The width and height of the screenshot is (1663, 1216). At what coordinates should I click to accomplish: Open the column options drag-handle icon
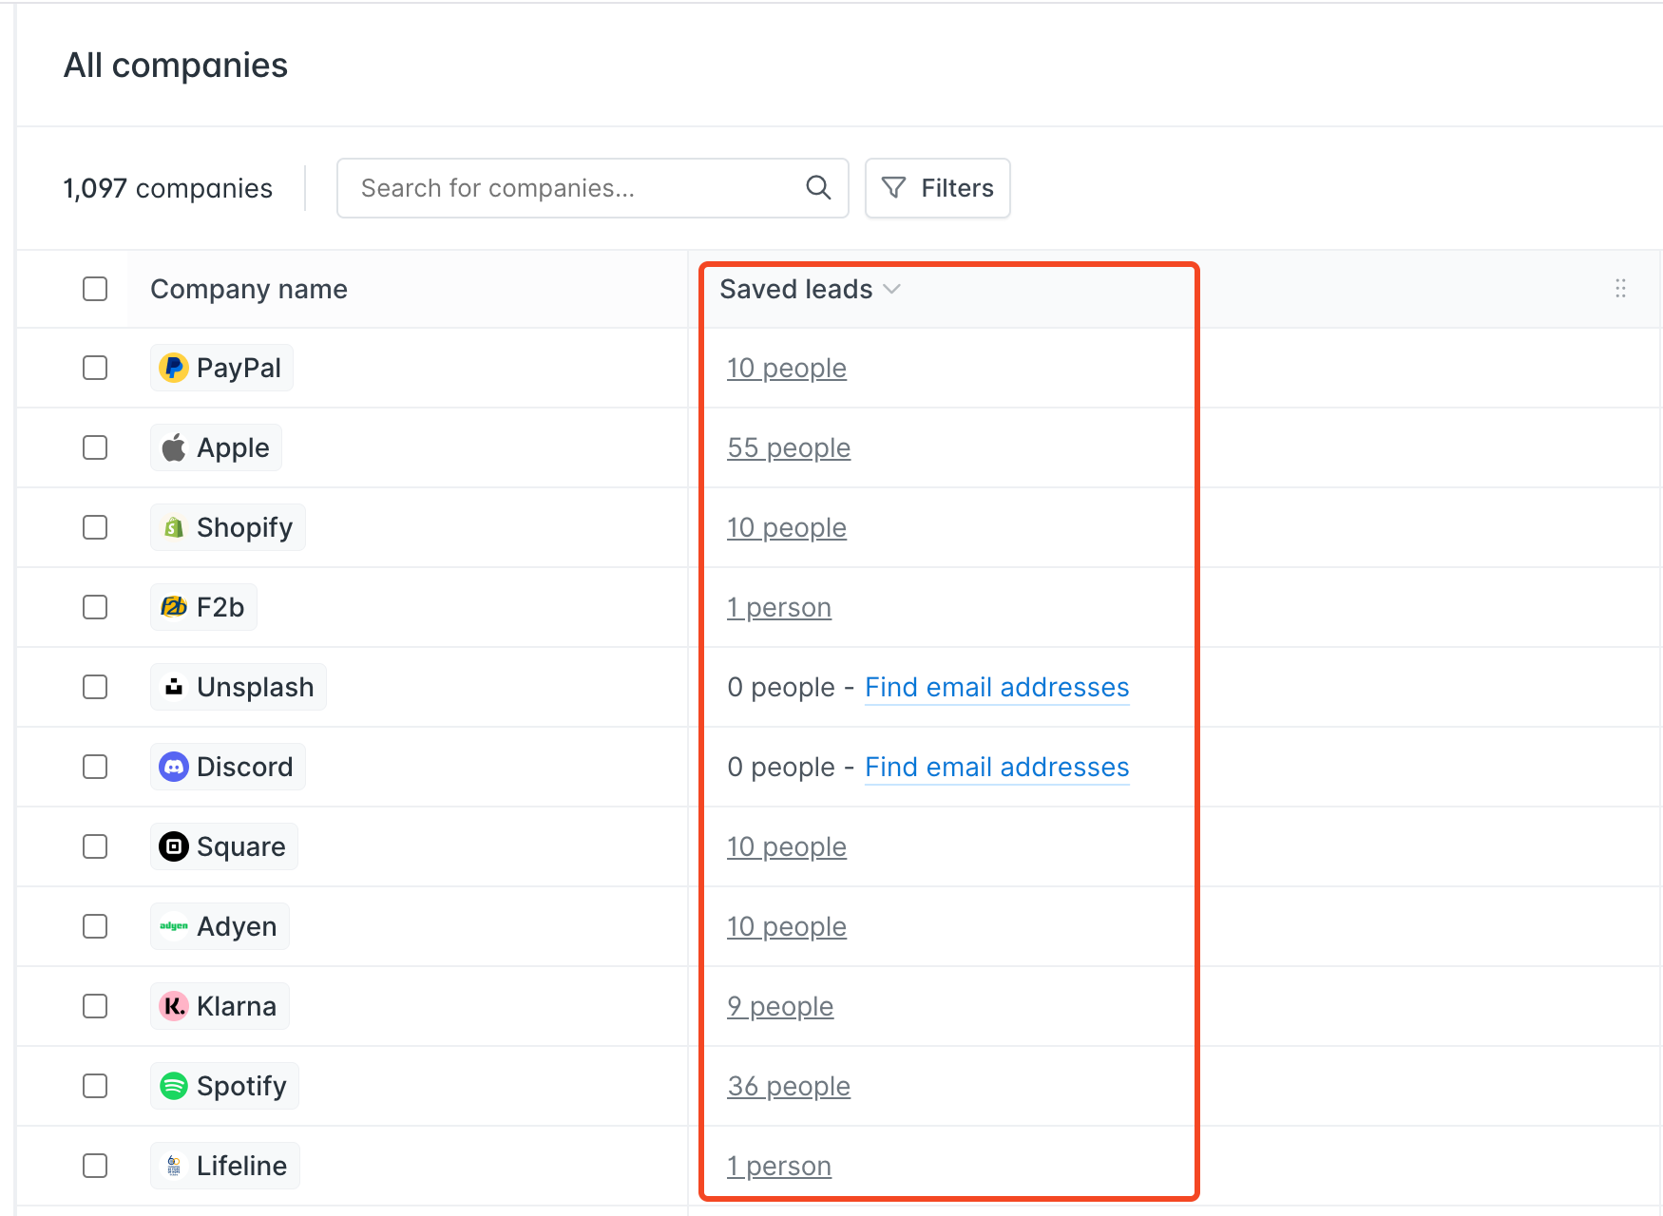pyautogui.click(x=1620, y=289)
